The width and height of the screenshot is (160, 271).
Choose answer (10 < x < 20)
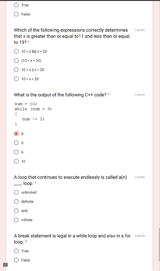(x=16, y=60)
